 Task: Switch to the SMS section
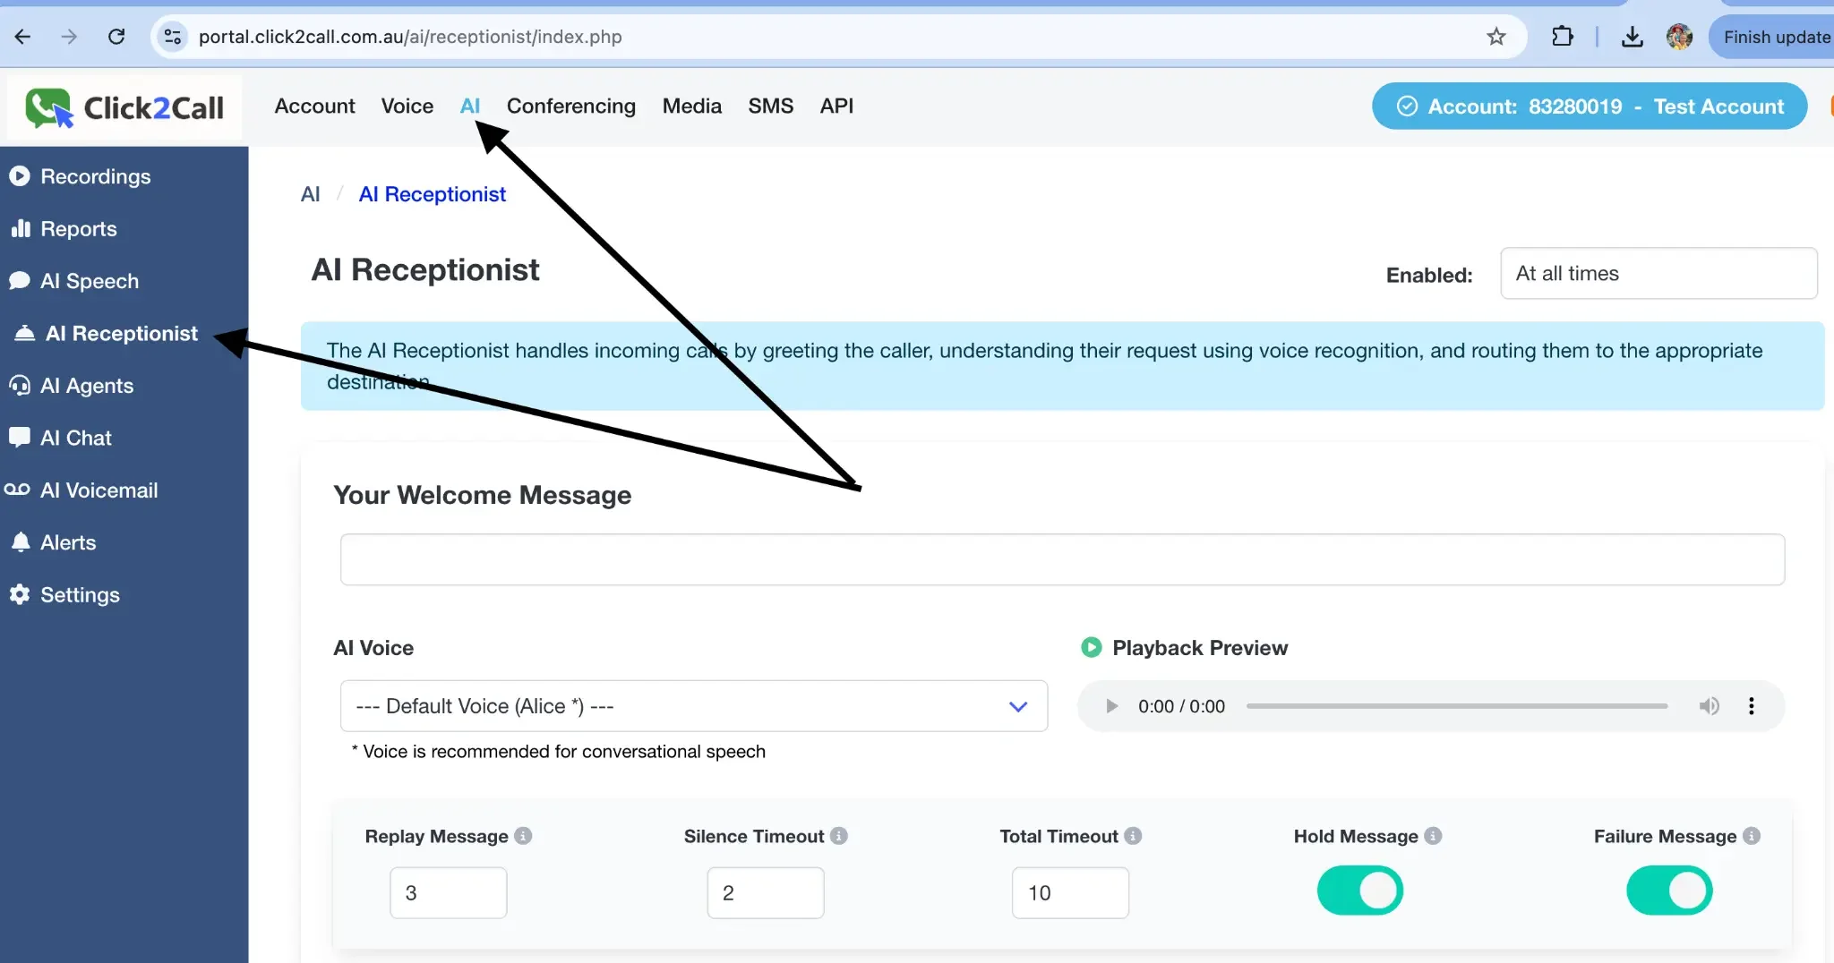point(770,106)
